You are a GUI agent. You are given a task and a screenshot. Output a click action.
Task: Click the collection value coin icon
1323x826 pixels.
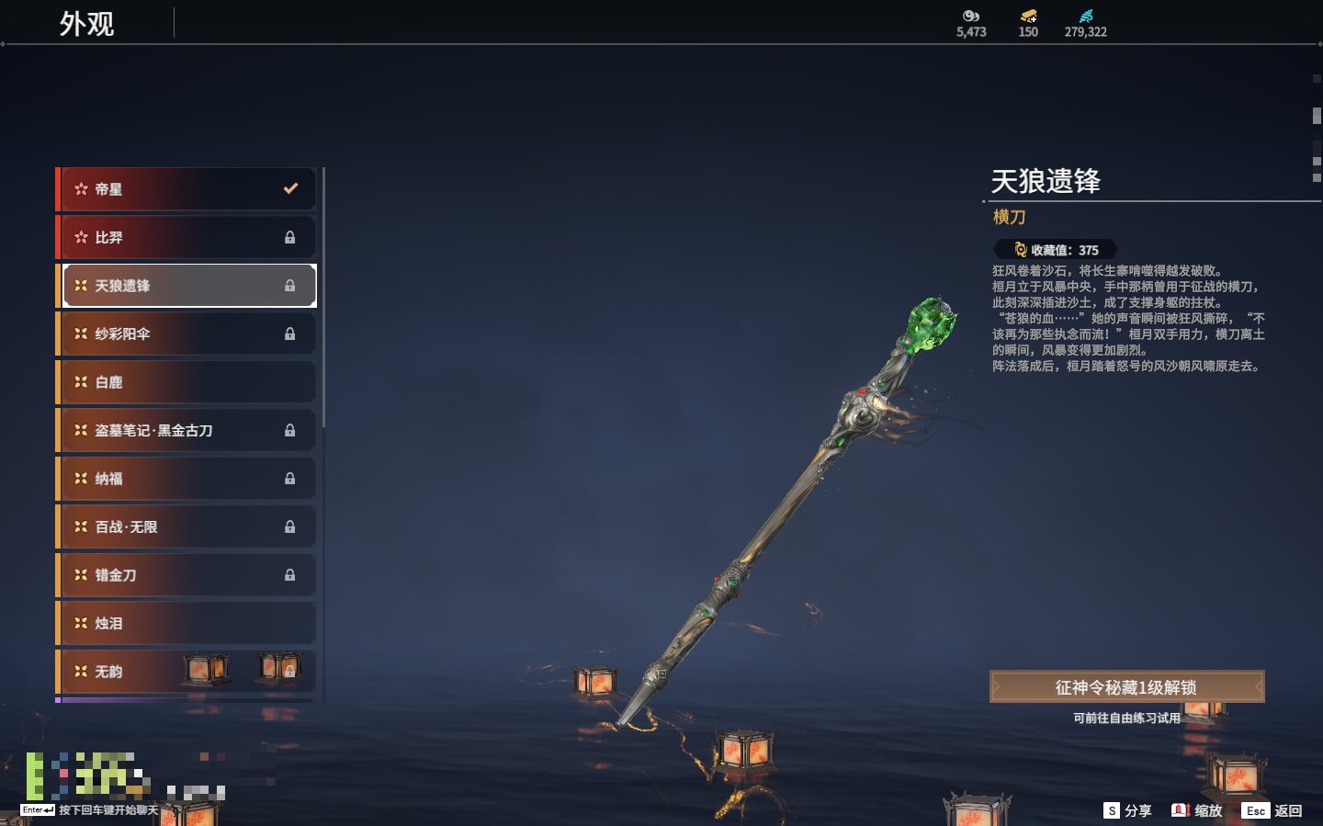(x=1020, y=249)
